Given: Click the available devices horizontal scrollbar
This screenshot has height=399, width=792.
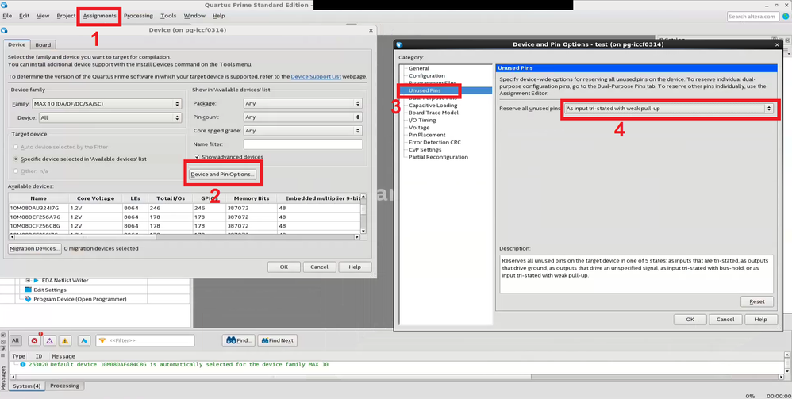Looking at the screenshot, I should point(183,236).
